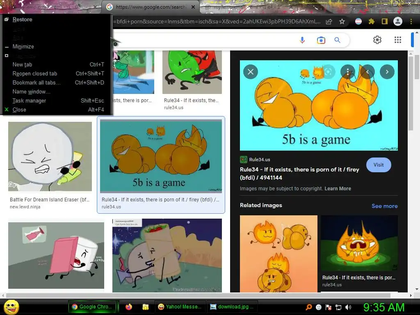
Task: Share this page from the address bar
Action: [329, 22]
